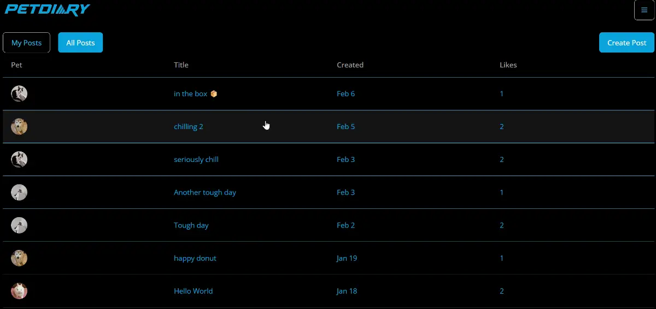Open the 'Hello World' post
Viewport: 656px width, 309px height.
(x=193, y=291)
